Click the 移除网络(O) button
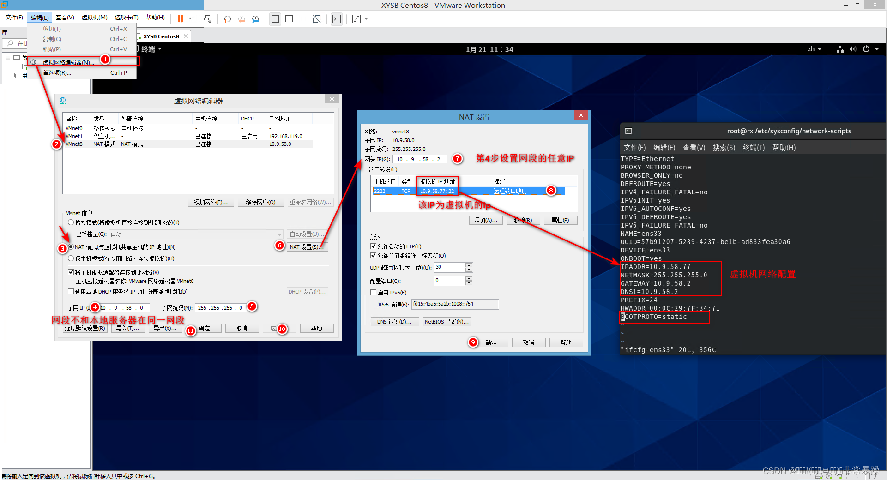 [260, 202]
